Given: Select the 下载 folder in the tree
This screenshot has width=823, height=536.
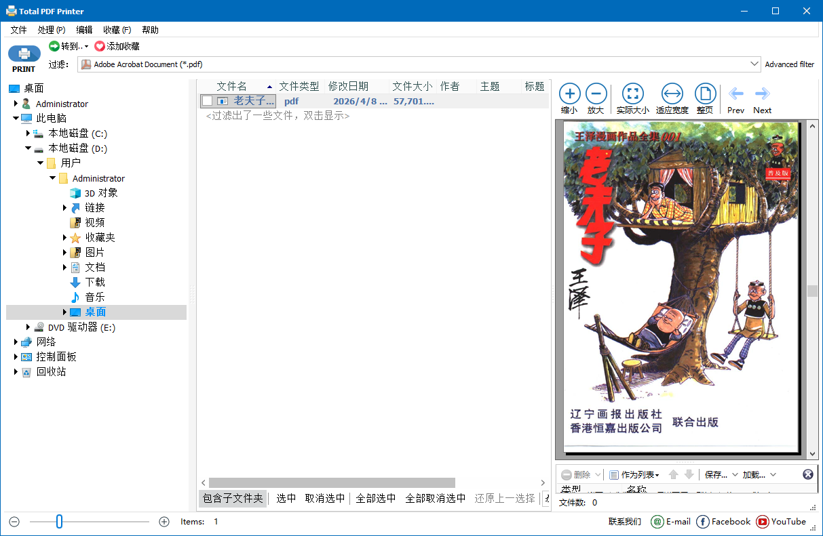Looking at the screenshot, I should (x=95, y=282).
